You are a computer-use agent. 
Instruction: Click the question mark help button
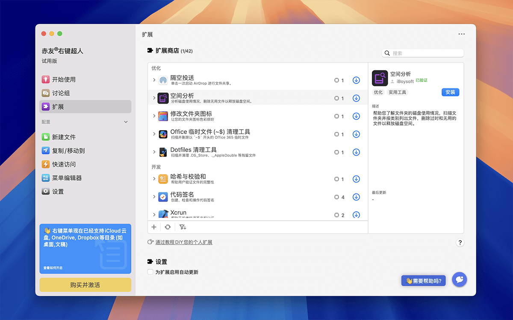[x=460, y=242]
